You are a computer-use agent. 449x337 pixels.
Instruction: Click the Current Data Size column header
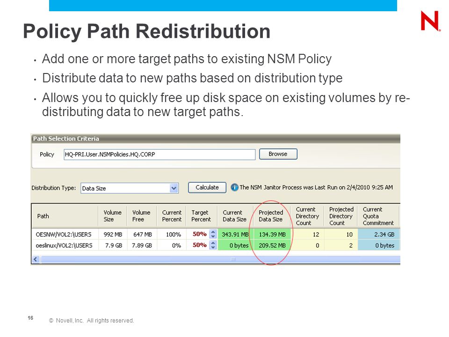(x=235, y=216)
